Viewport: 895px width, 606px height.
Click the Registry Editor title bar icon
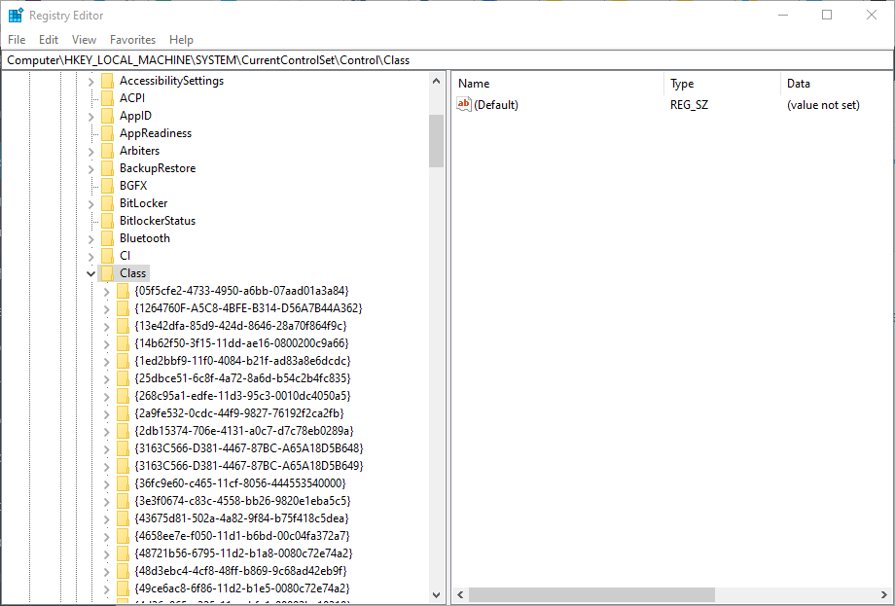pyautogui.click(x=16, y=16)
